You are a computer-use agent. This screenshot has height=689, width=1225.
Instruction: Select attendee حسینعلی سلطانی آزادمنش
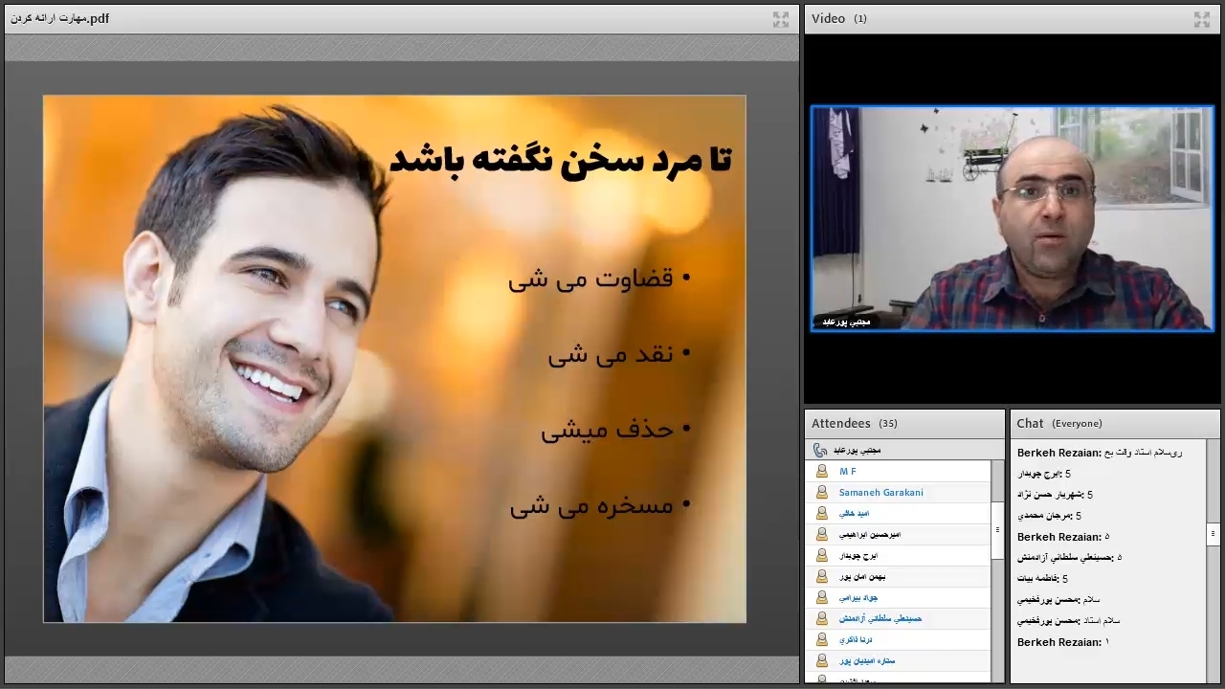880,619
